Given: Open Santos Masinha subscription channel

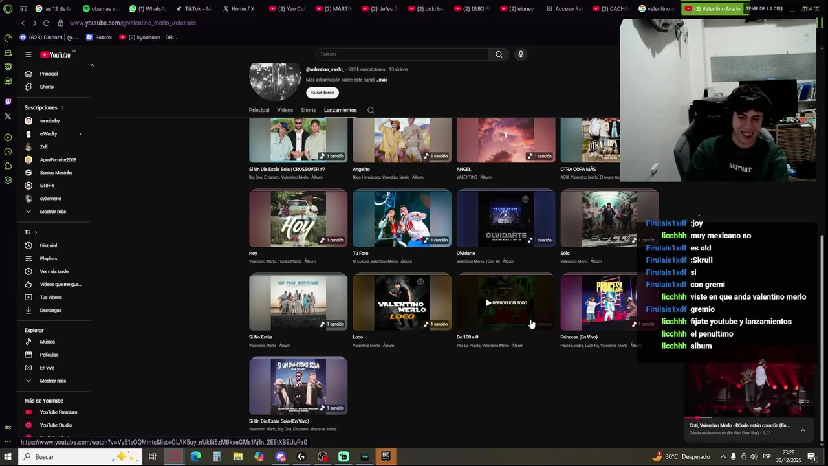Looking at the screenshot, I should (x=56, y=173).
